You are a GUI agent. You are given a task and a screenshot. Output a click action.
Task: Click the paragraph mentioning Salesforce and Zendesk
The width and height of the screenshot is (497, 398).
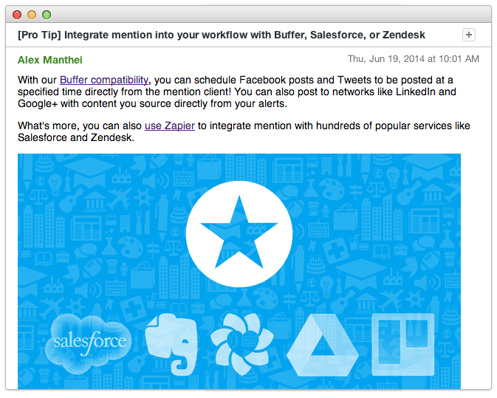pos(244,131)
